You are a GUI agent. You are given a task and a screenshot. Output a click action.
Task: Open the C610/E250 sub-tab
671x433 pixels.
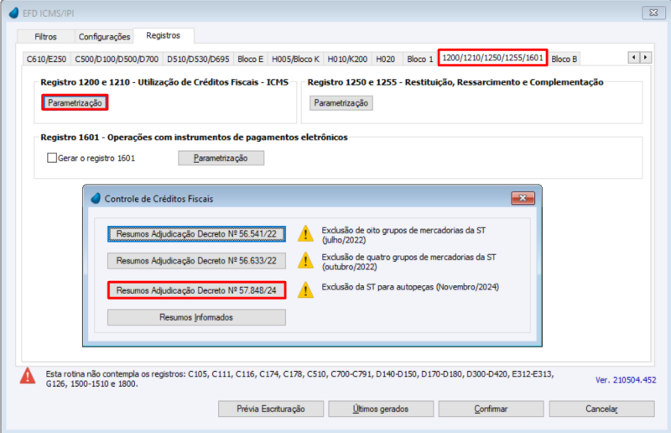46,59
